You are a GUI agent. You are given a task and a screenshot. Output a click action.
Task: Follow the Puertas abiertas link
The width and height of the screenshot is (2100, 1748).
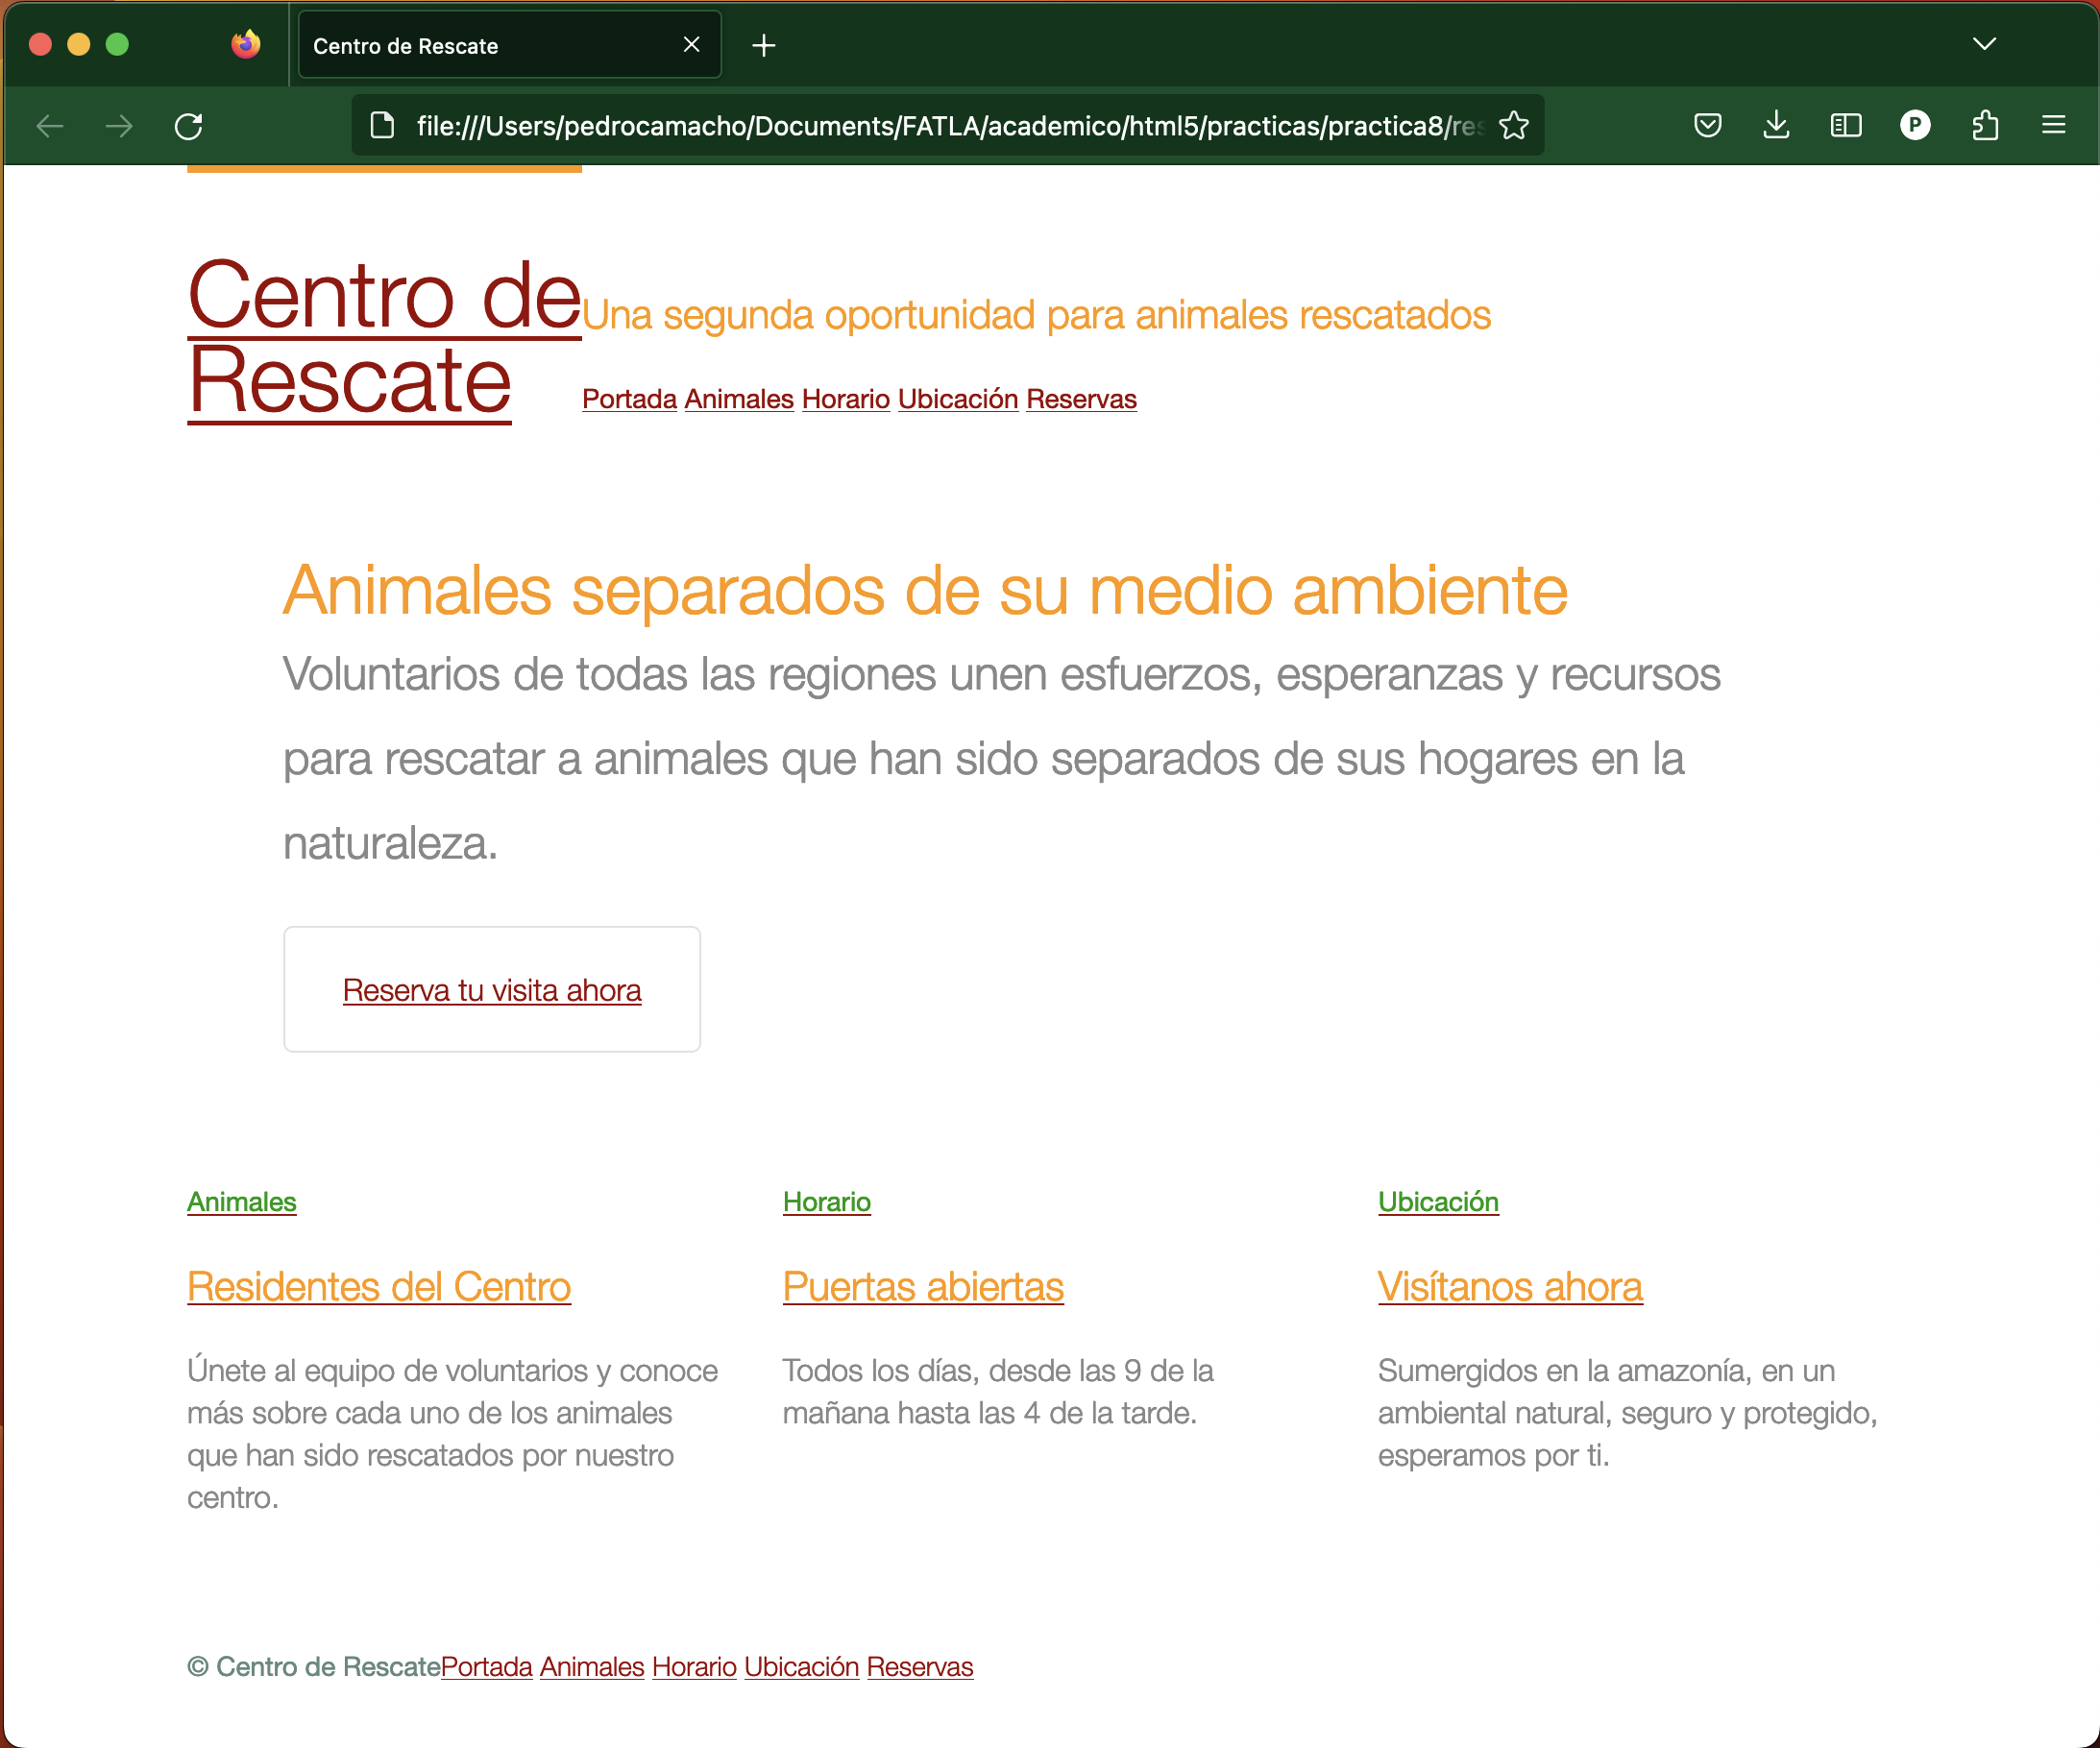pyautogui.click(x=922, y=1287)
